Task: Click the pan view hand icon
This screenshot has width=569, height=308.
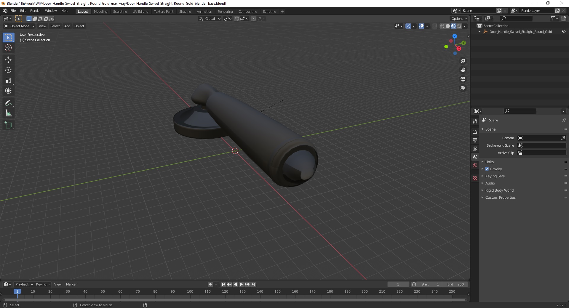Action: click(463, 70)
